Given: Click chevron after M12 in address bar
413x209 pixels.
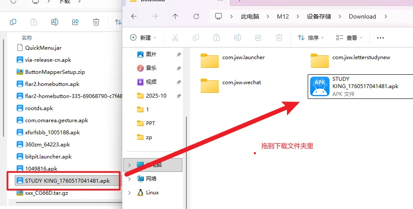Looking at the screenshot, I should (298, 16).
